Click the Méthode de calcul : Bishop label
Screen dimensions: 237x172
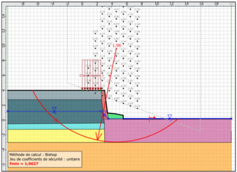click(x=33, y=155)
